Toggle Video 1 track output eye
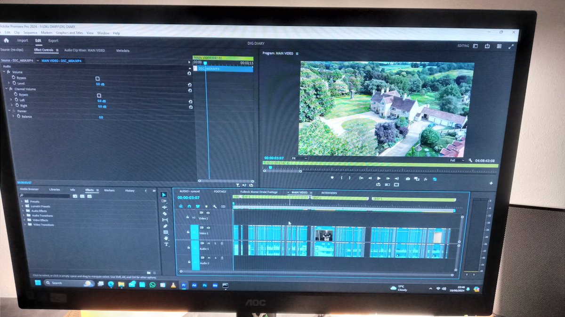This screenshot has height=317, width=565. pyautogui.click(x=208, y=227)
